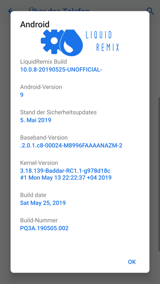160x284 pixels.
Task: Tap the Stand der Sicherheitsupdates label
Action: 58,112
